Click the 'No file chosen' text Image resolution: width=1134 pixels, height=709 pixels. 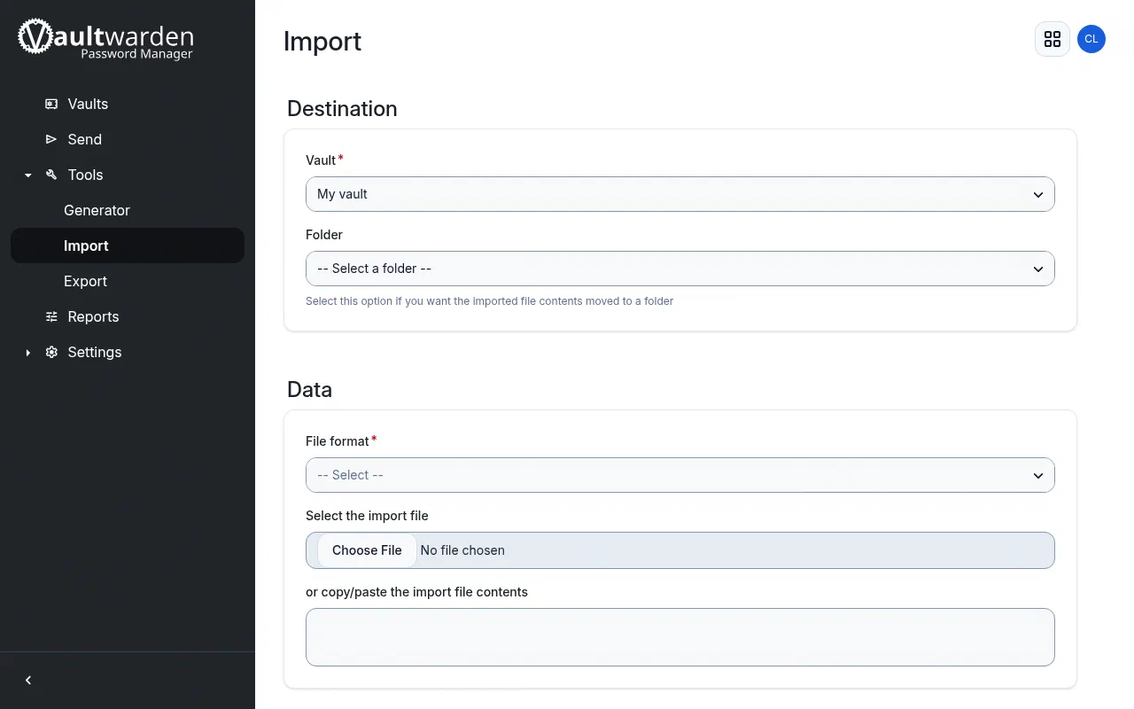pos(462,550)
